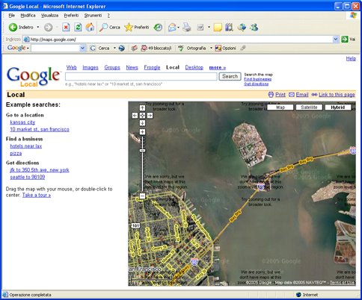Open the Preferiti menu
Image resolution: width=362 pixels, height=300 pixels.
pos(71,16)
